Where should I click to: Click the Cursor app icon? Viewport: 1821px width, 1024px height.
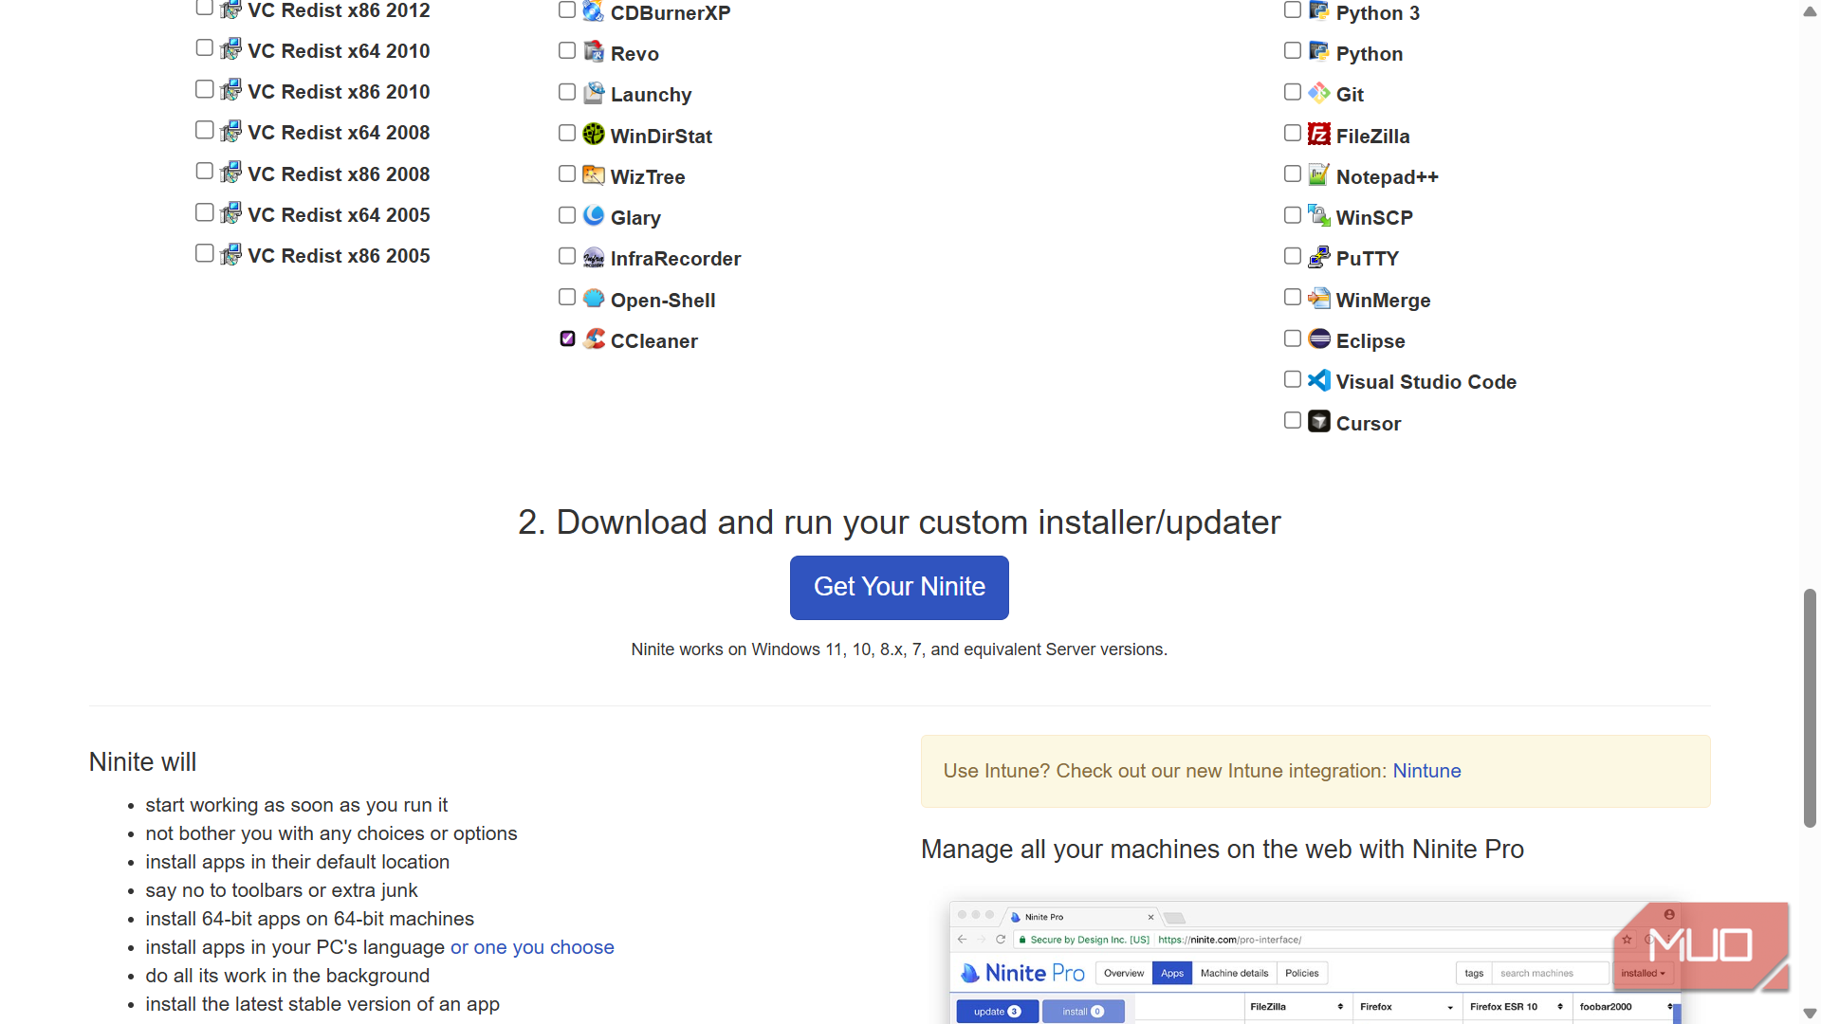point(1319,421)
